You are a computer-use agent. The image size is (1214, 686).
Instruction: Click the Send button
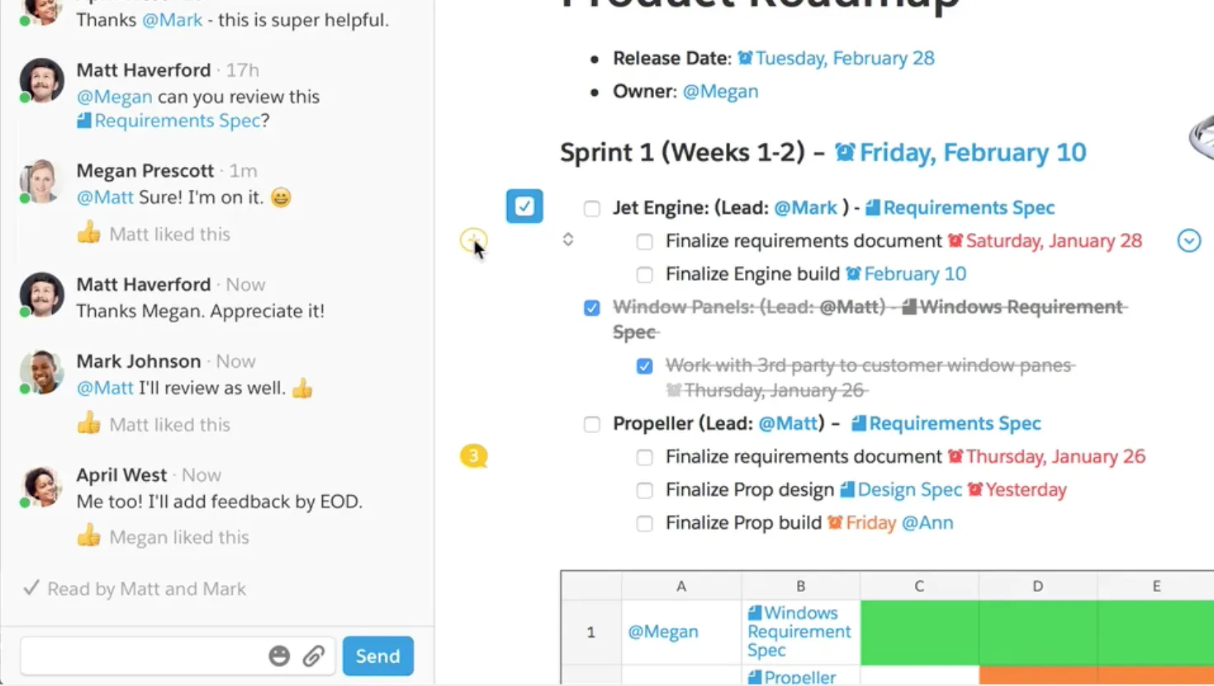tap(377, 656)
